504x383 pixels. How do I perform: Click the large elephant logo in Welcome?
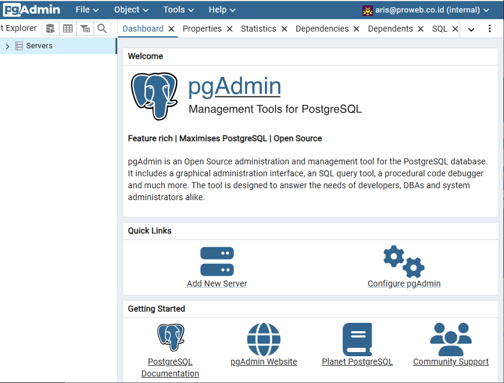[154, 96]
